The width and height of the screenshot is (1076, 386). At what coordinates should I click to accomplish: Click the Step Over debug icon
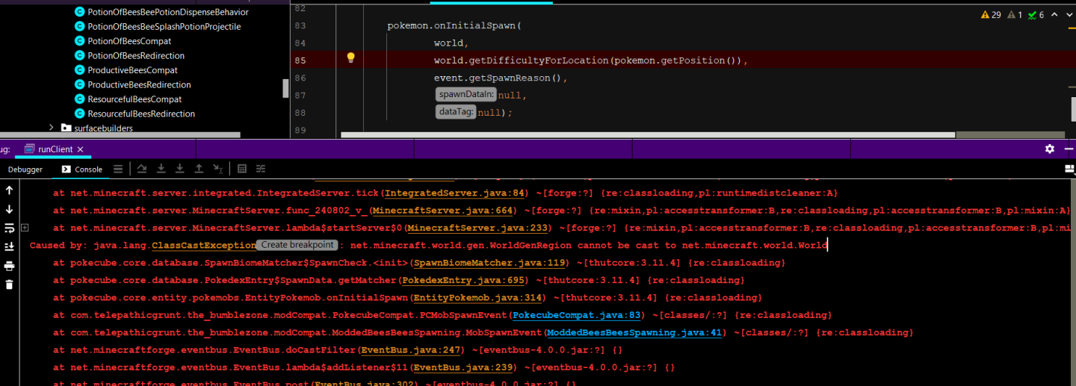pyautogui.click(x=142, y=169)
